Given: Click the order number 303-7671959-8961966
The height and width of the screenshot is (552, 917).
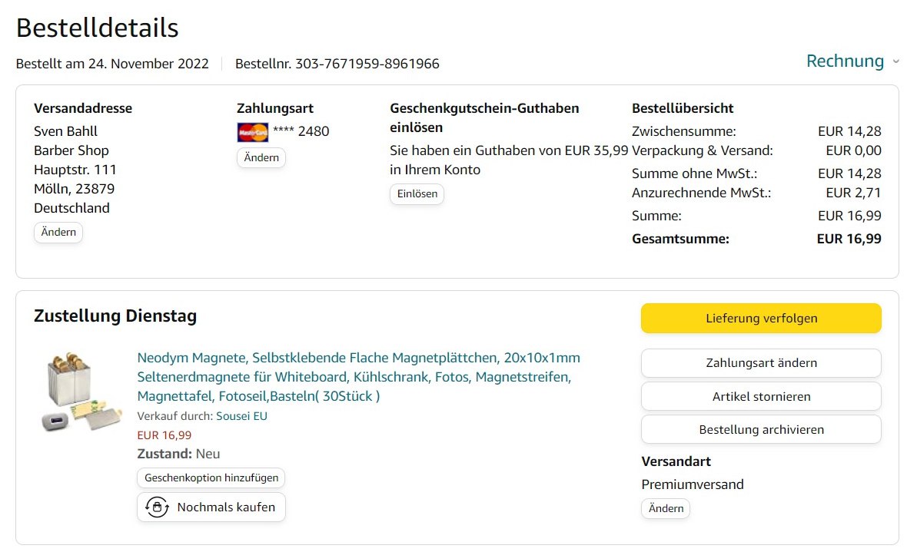Looking at the screenshot, I should point(367,64).
